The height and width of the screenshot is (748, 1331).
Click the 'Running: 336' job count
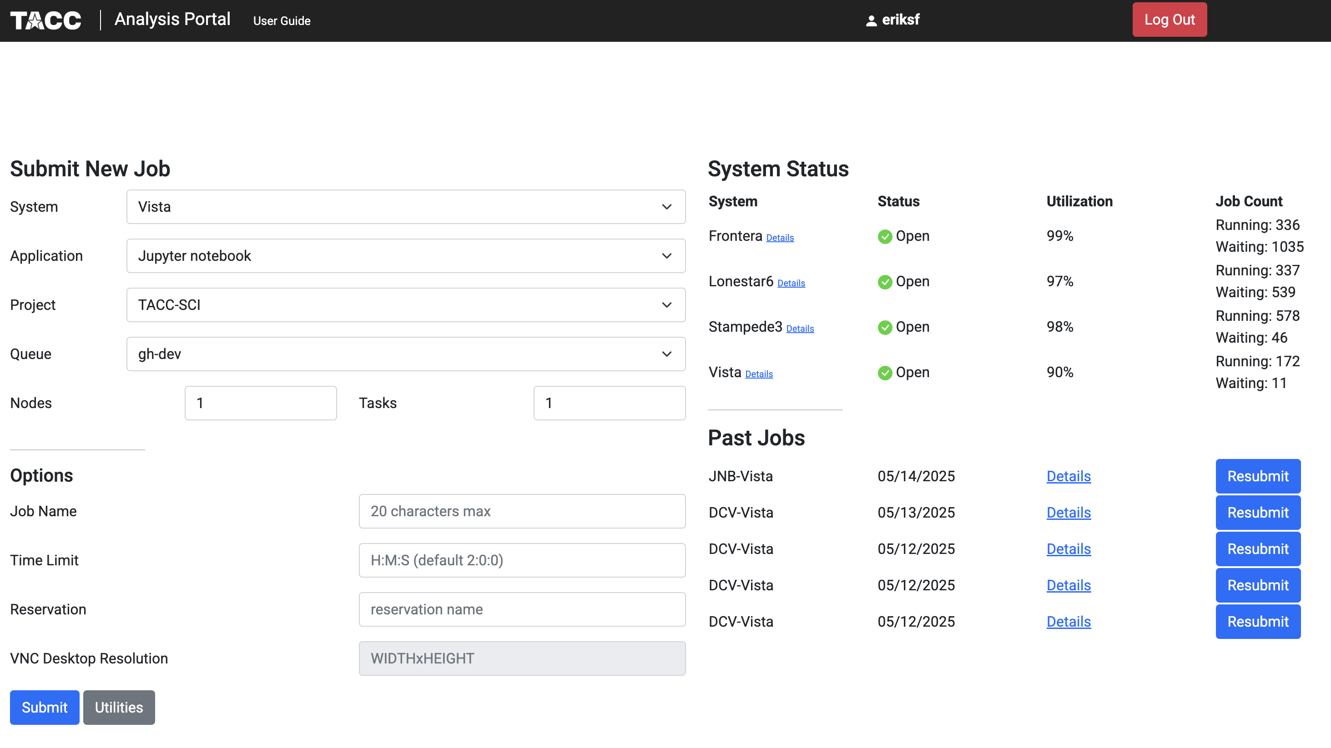1257,225
